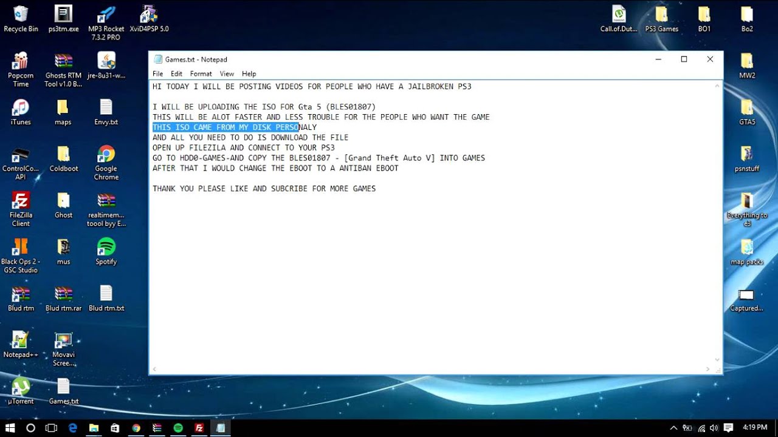Maximize the Games.txt Notepad window

point(684,59)
